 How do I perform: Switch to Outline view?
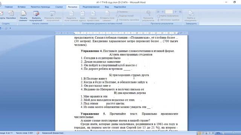209,133
